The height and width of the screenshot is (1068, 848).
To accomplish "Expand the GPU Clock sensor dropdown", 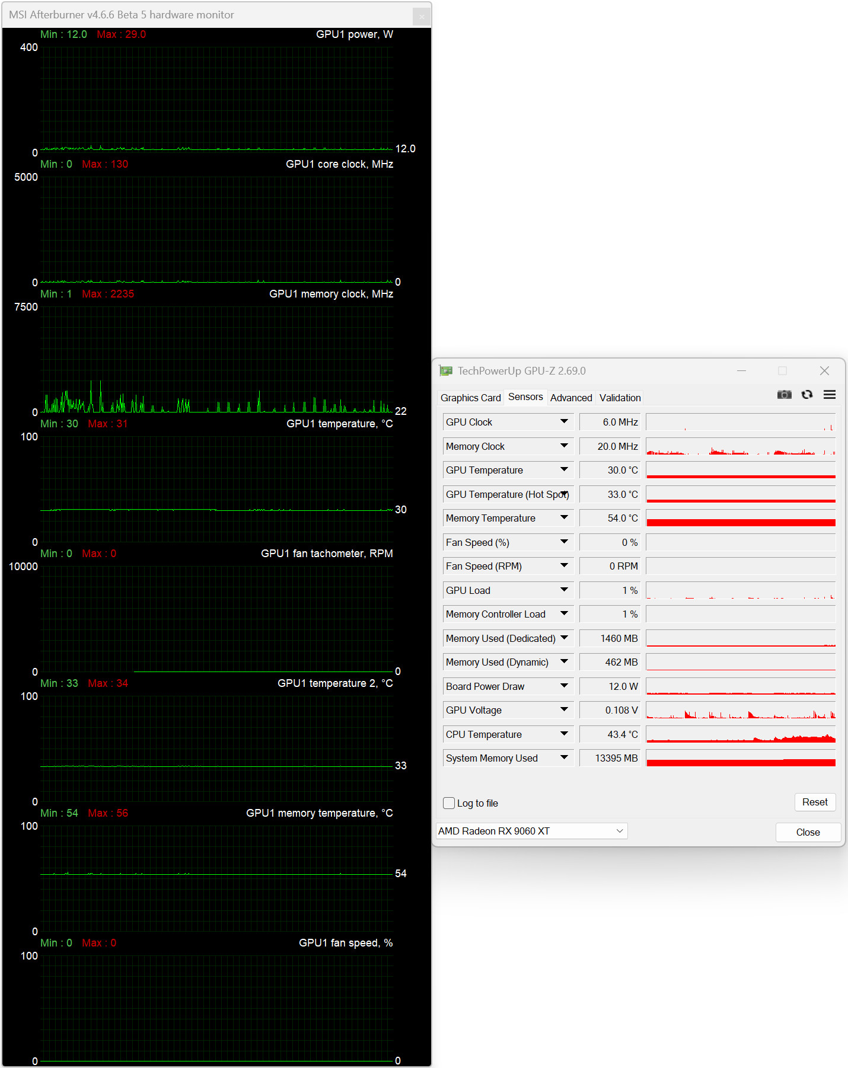I will [564, 422].
